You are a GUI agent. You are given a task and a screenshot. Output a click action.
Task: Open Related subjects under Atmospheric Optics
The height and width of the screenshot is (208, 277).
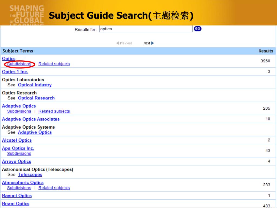click(x=54, y=188)
